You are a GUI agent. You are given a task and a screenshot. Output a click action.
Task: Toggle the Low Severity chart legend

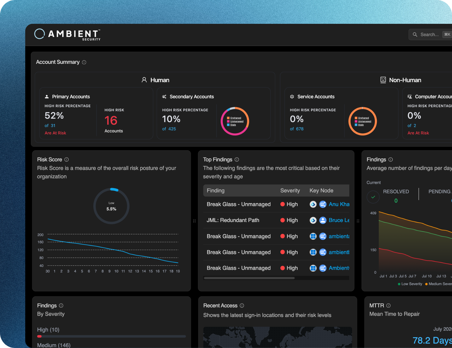(x=410, y=284)
